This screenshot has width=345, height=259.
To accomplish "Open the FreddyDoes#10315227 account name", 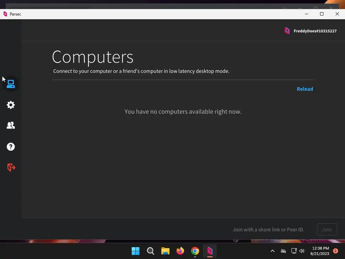I will pyautogui.click(x=315, y=31).
